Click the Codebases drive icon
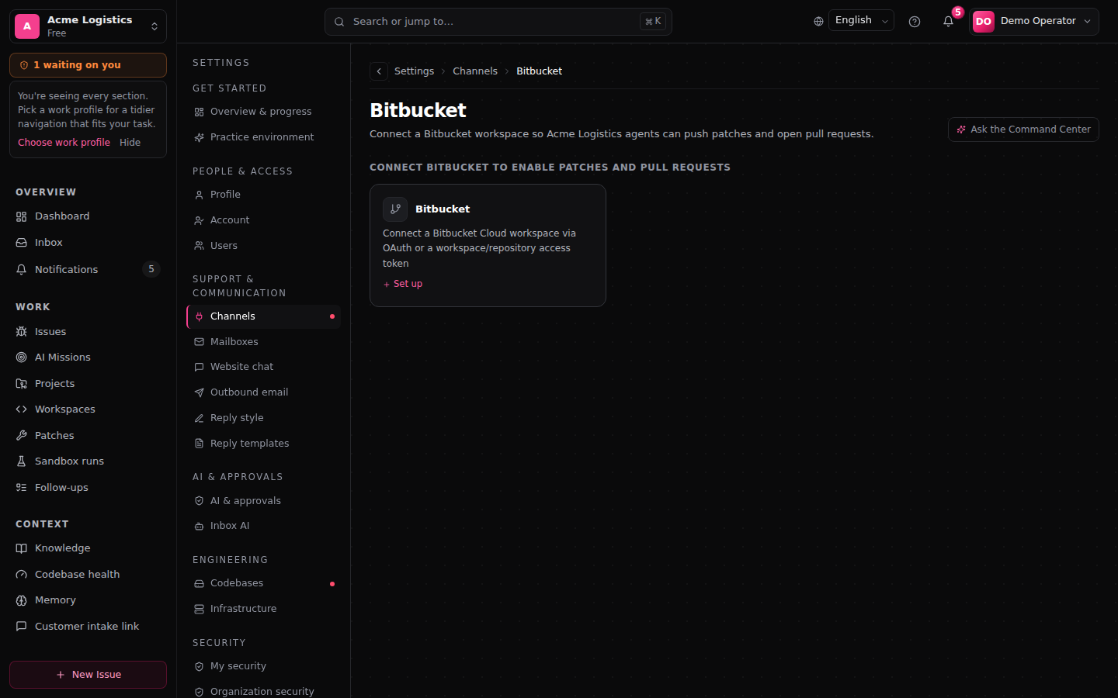The image size is (1118, 698). pyautogui.click(x=200, y=583)
